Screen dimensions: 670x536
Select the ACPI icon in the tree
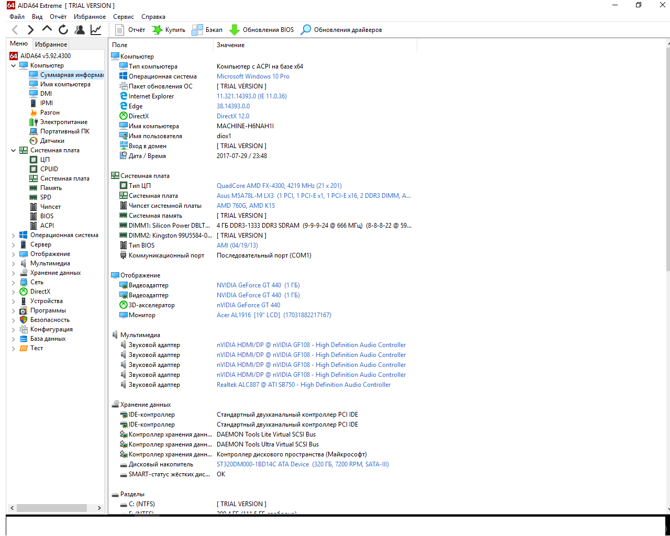tap(33, 226)
